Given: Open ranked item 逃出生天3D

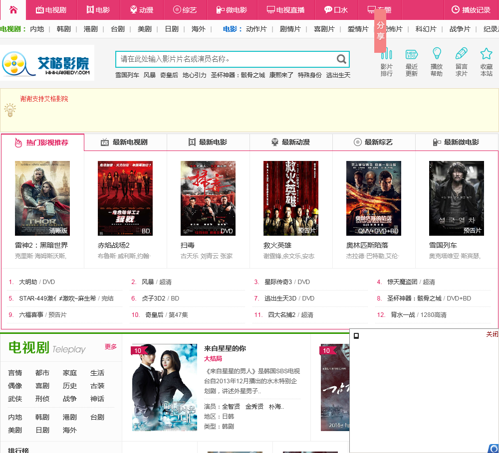Looking at the screenshot, I should (x=280, y=299).
